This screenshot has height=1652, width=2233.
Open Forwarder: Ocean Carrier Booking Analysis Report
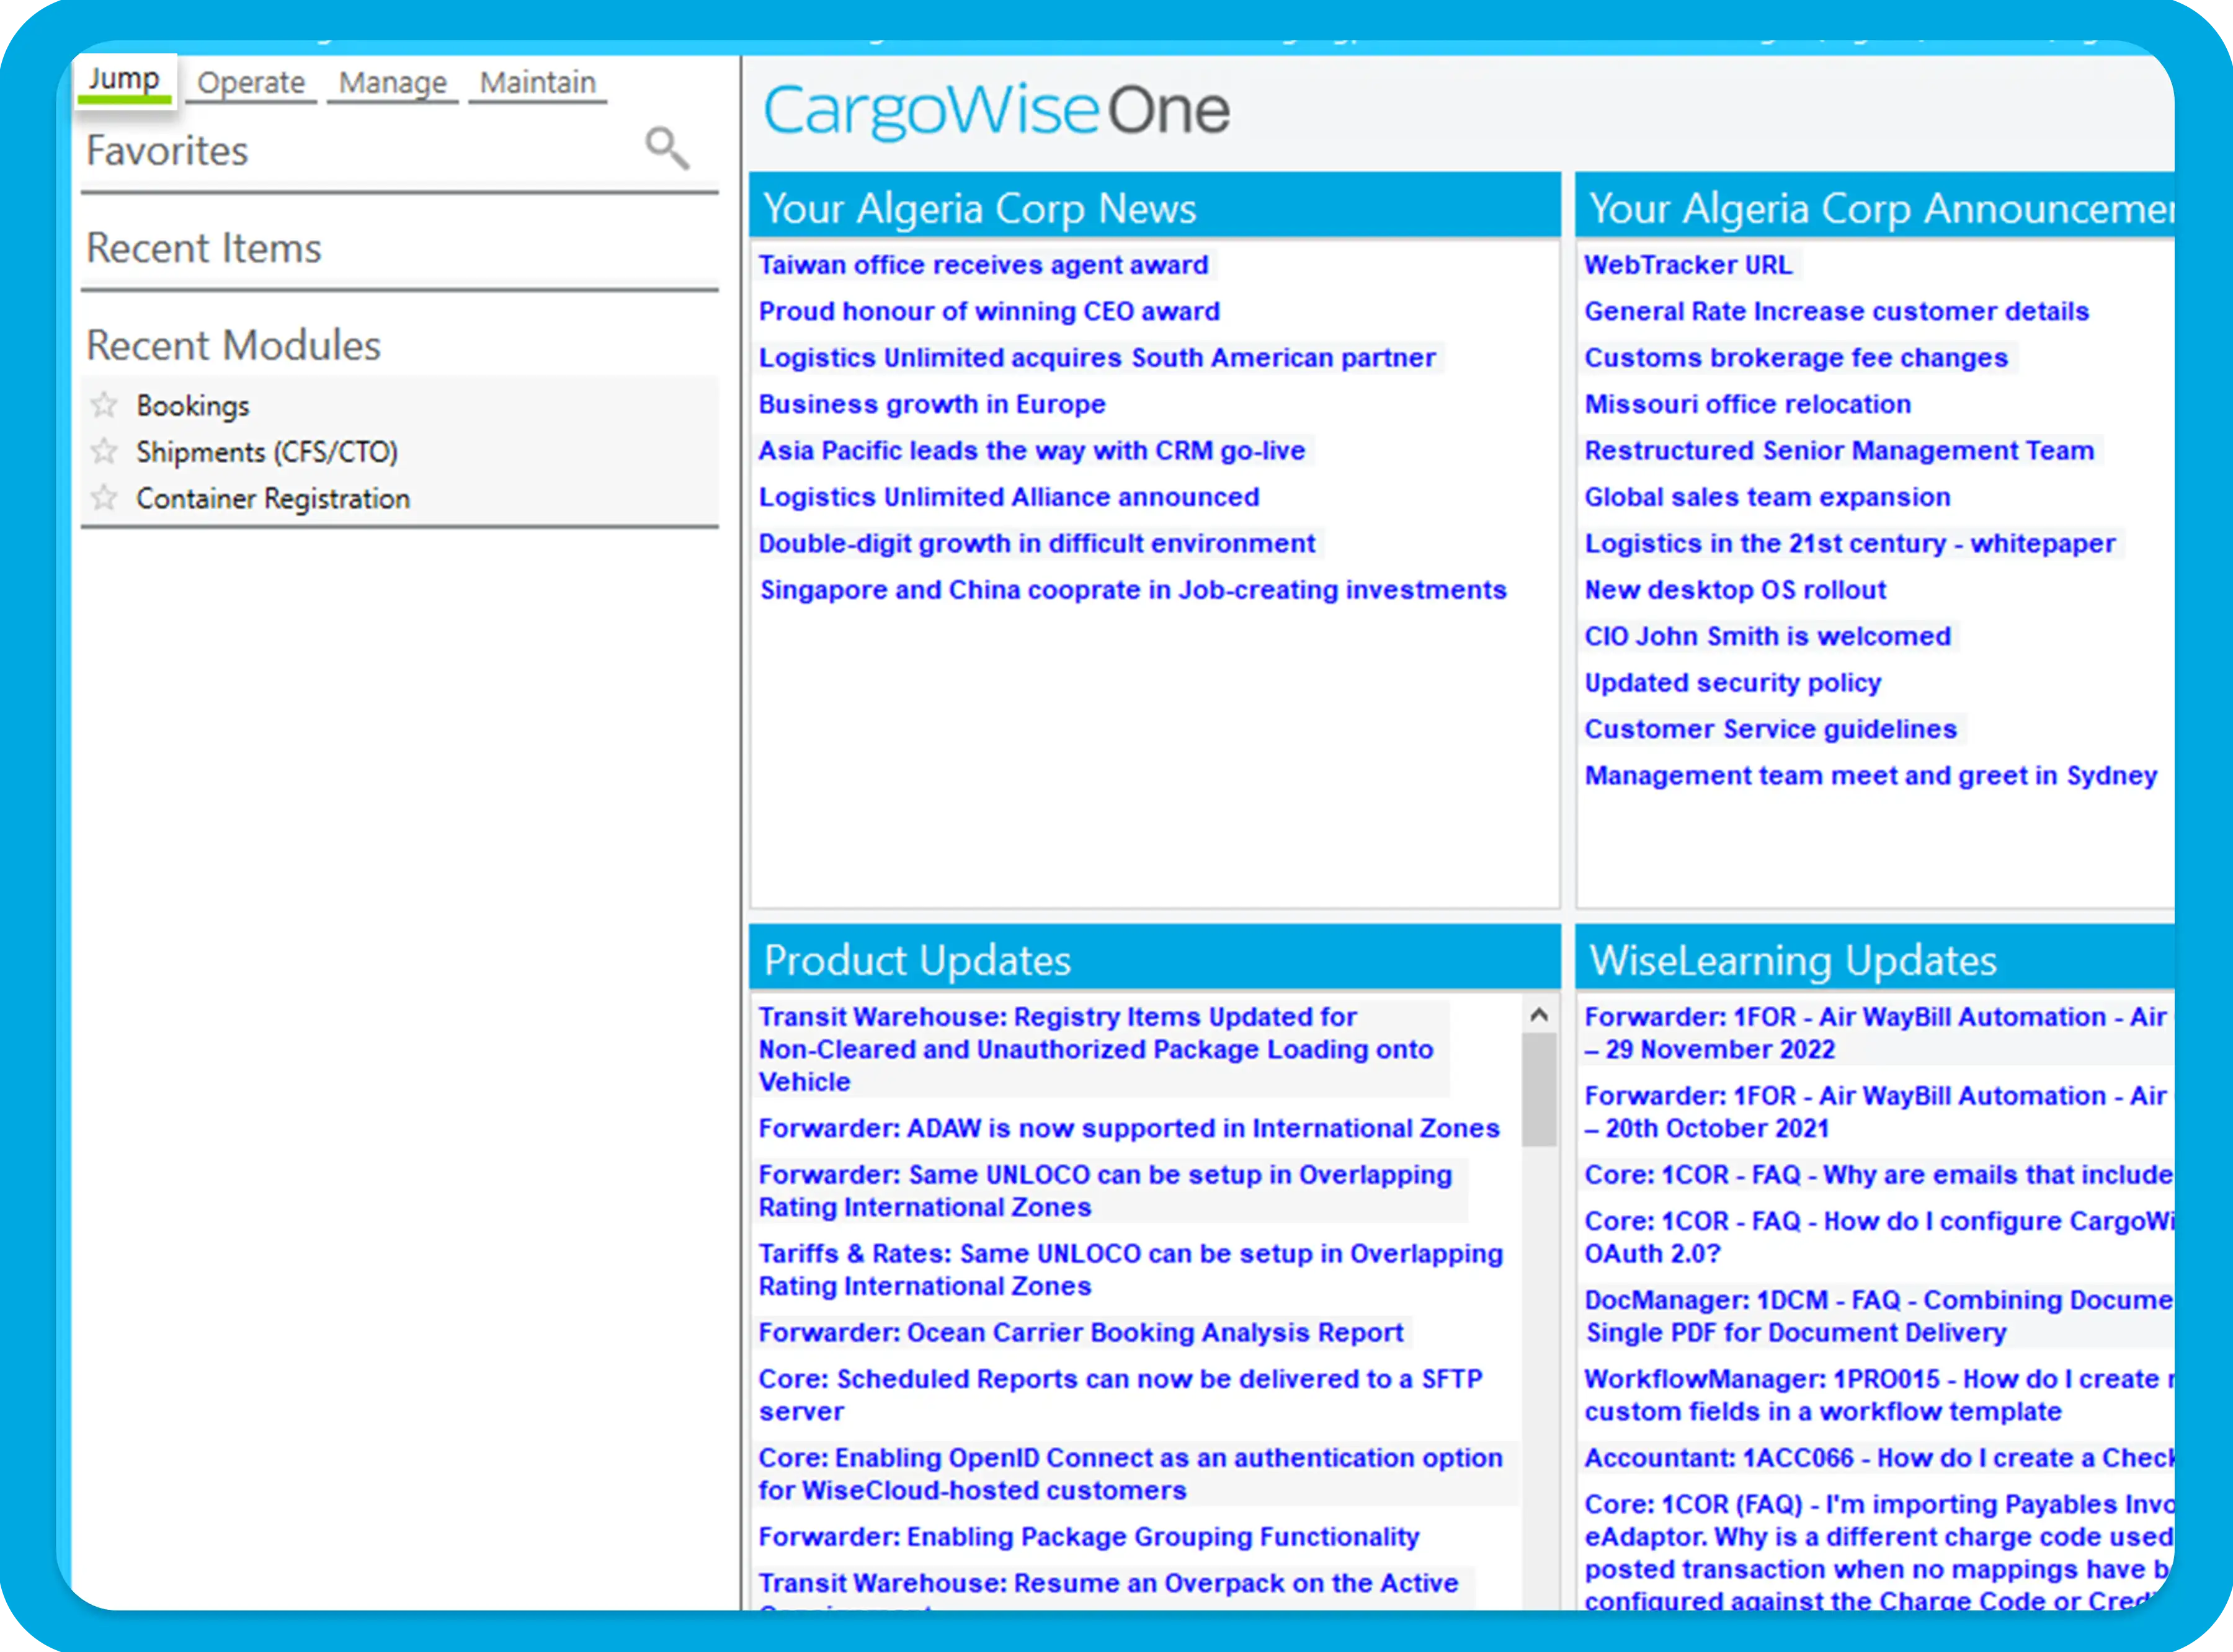[1080, 1332]
